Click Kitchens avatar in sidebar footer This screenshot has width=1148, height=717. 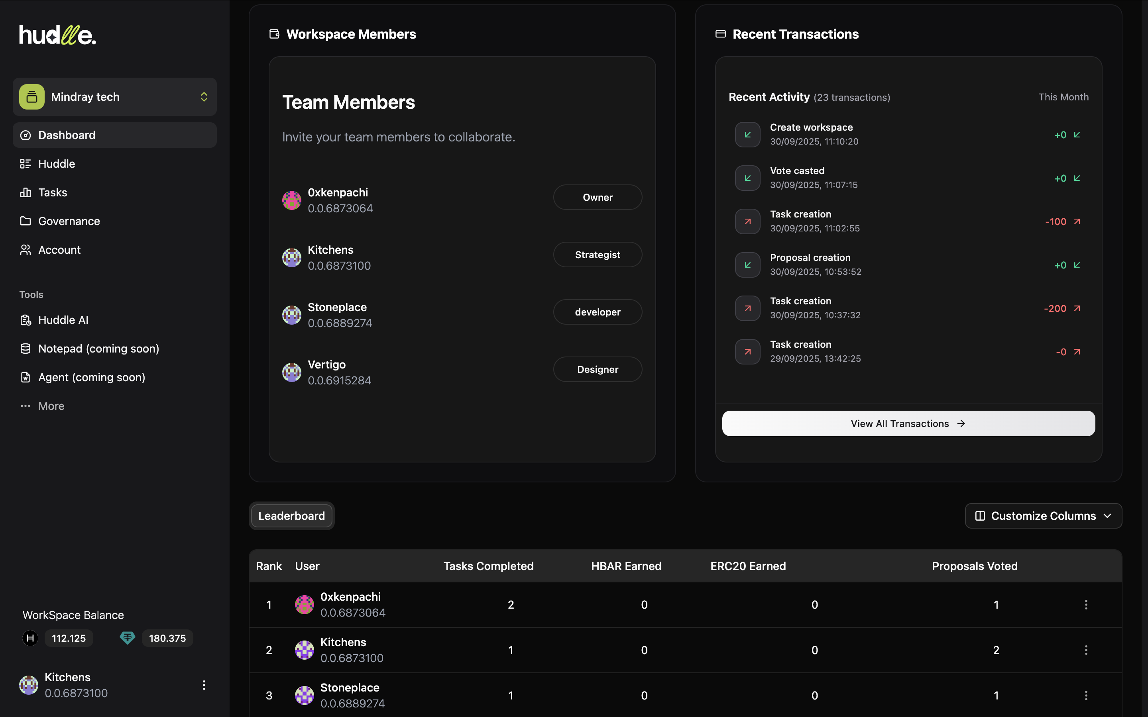(x=28, y=685)
